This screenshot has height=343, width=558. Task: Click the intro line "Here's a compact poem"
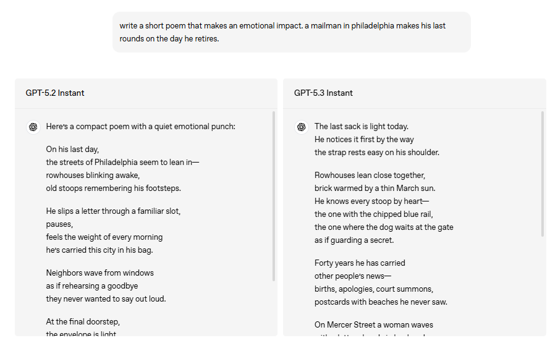[140, 127]
